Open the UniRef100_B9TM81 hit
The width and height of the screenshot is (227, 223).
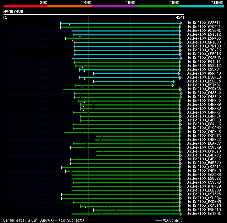click(x=204, y=85)
